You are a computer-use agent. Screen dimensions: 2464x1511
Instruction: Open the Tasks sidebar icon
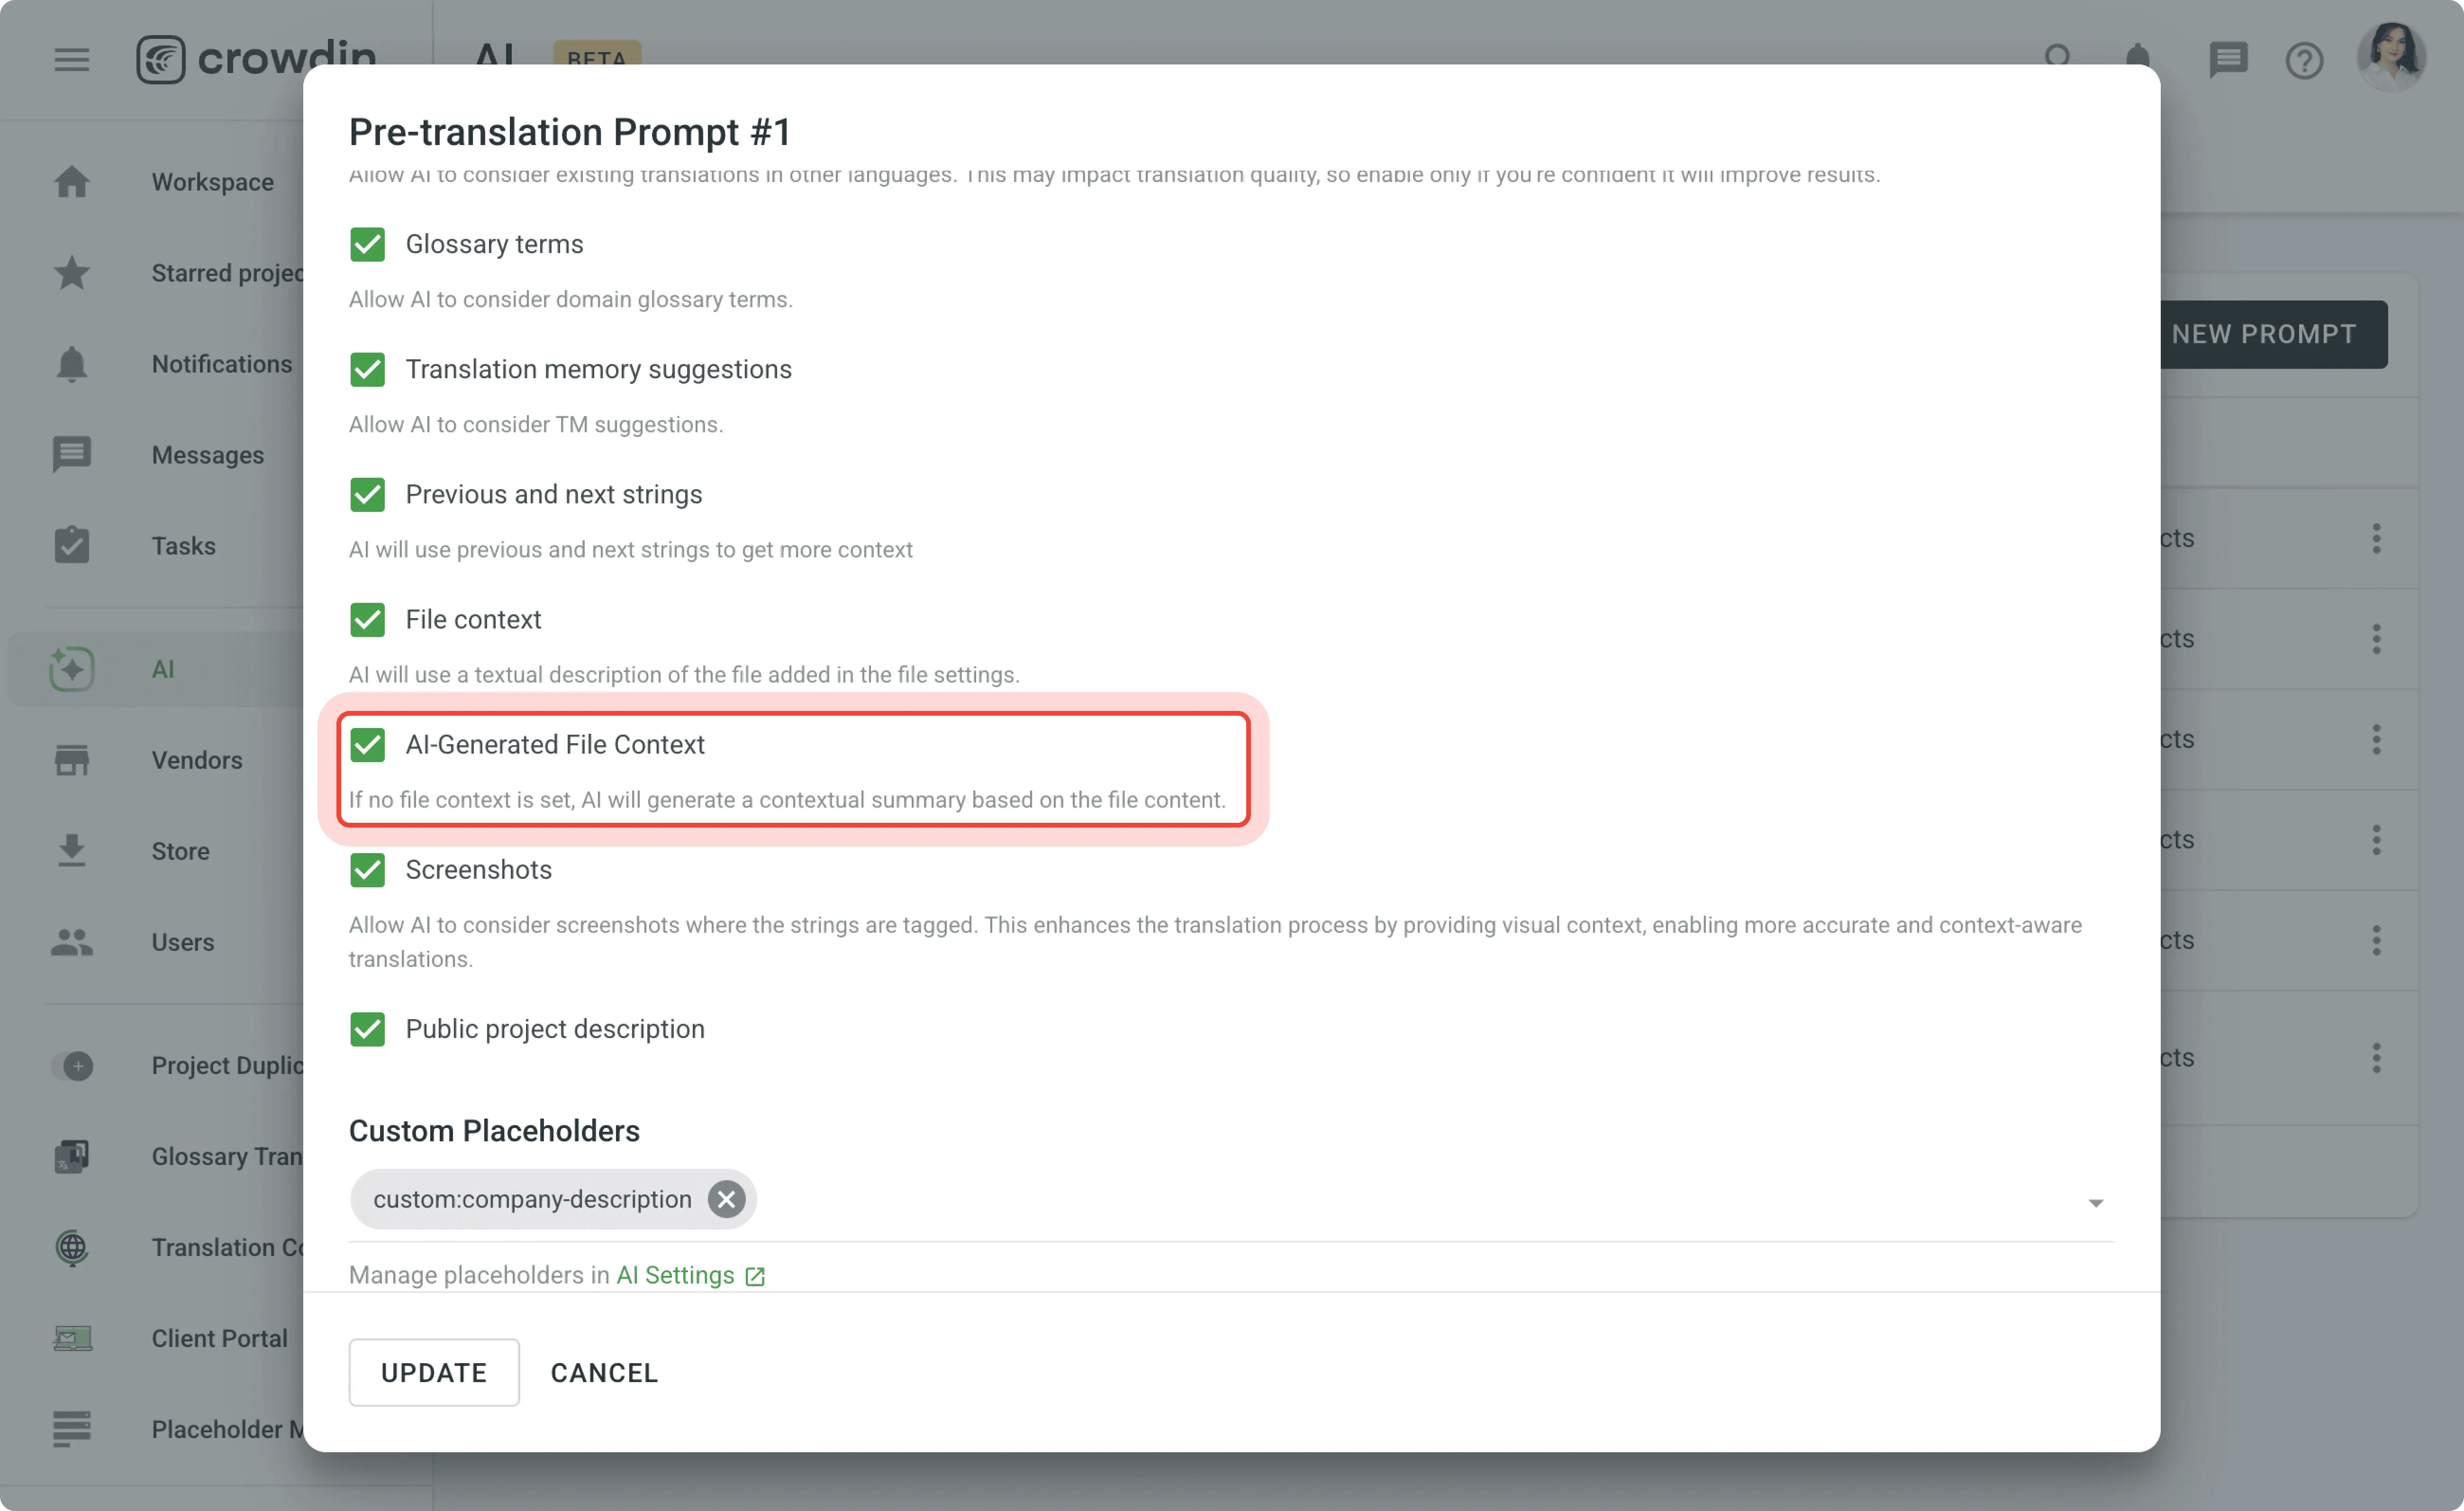[x=70, y=545]
